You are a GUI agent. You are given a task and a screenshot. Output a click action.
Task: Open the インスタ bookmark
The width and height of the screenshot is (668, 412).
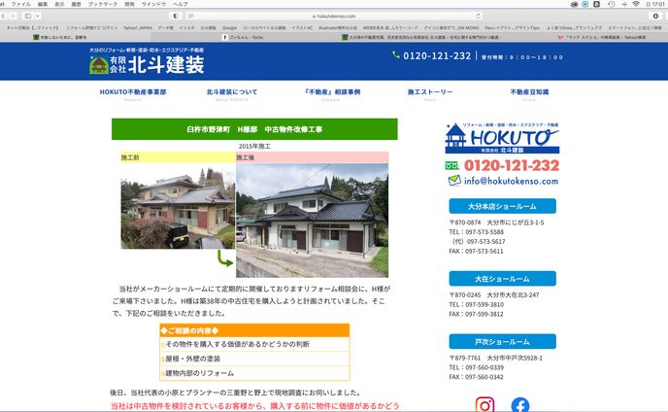186,28
